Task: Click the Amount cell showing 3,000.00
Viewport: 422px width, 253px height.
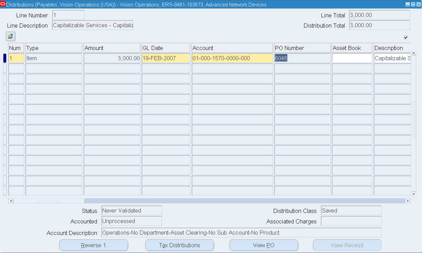Action: (x=112, y=58)
